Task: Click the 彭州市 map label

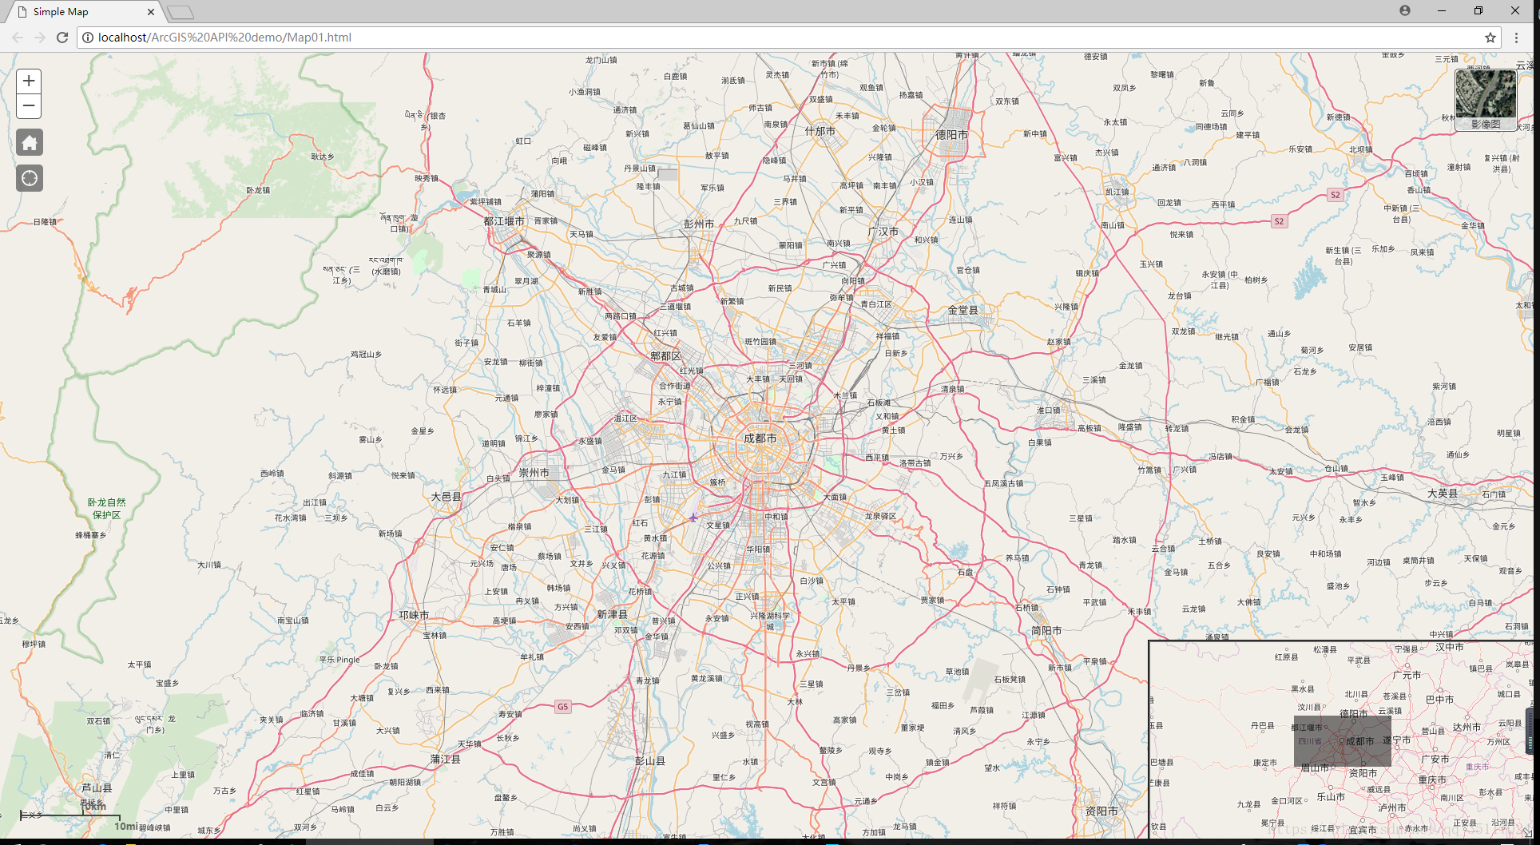Action: coord(699,224)
